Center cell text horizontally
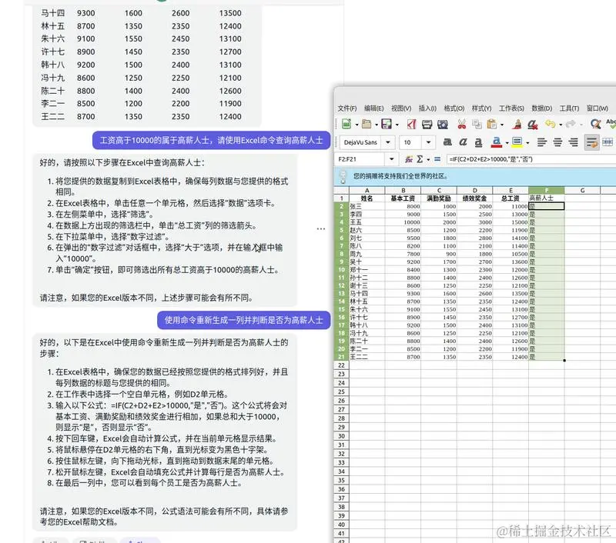616x543 pixels. click(x=557, y=142)
